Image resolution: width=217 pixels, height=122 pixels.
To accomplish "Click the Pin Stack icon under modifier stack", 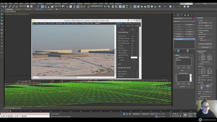I will click(x=175, y=51).
